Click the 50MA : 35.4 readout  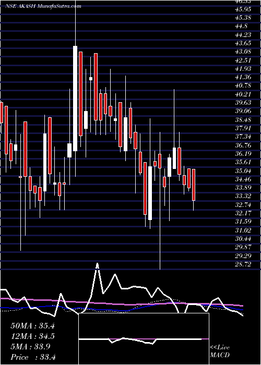coord(32,326)
